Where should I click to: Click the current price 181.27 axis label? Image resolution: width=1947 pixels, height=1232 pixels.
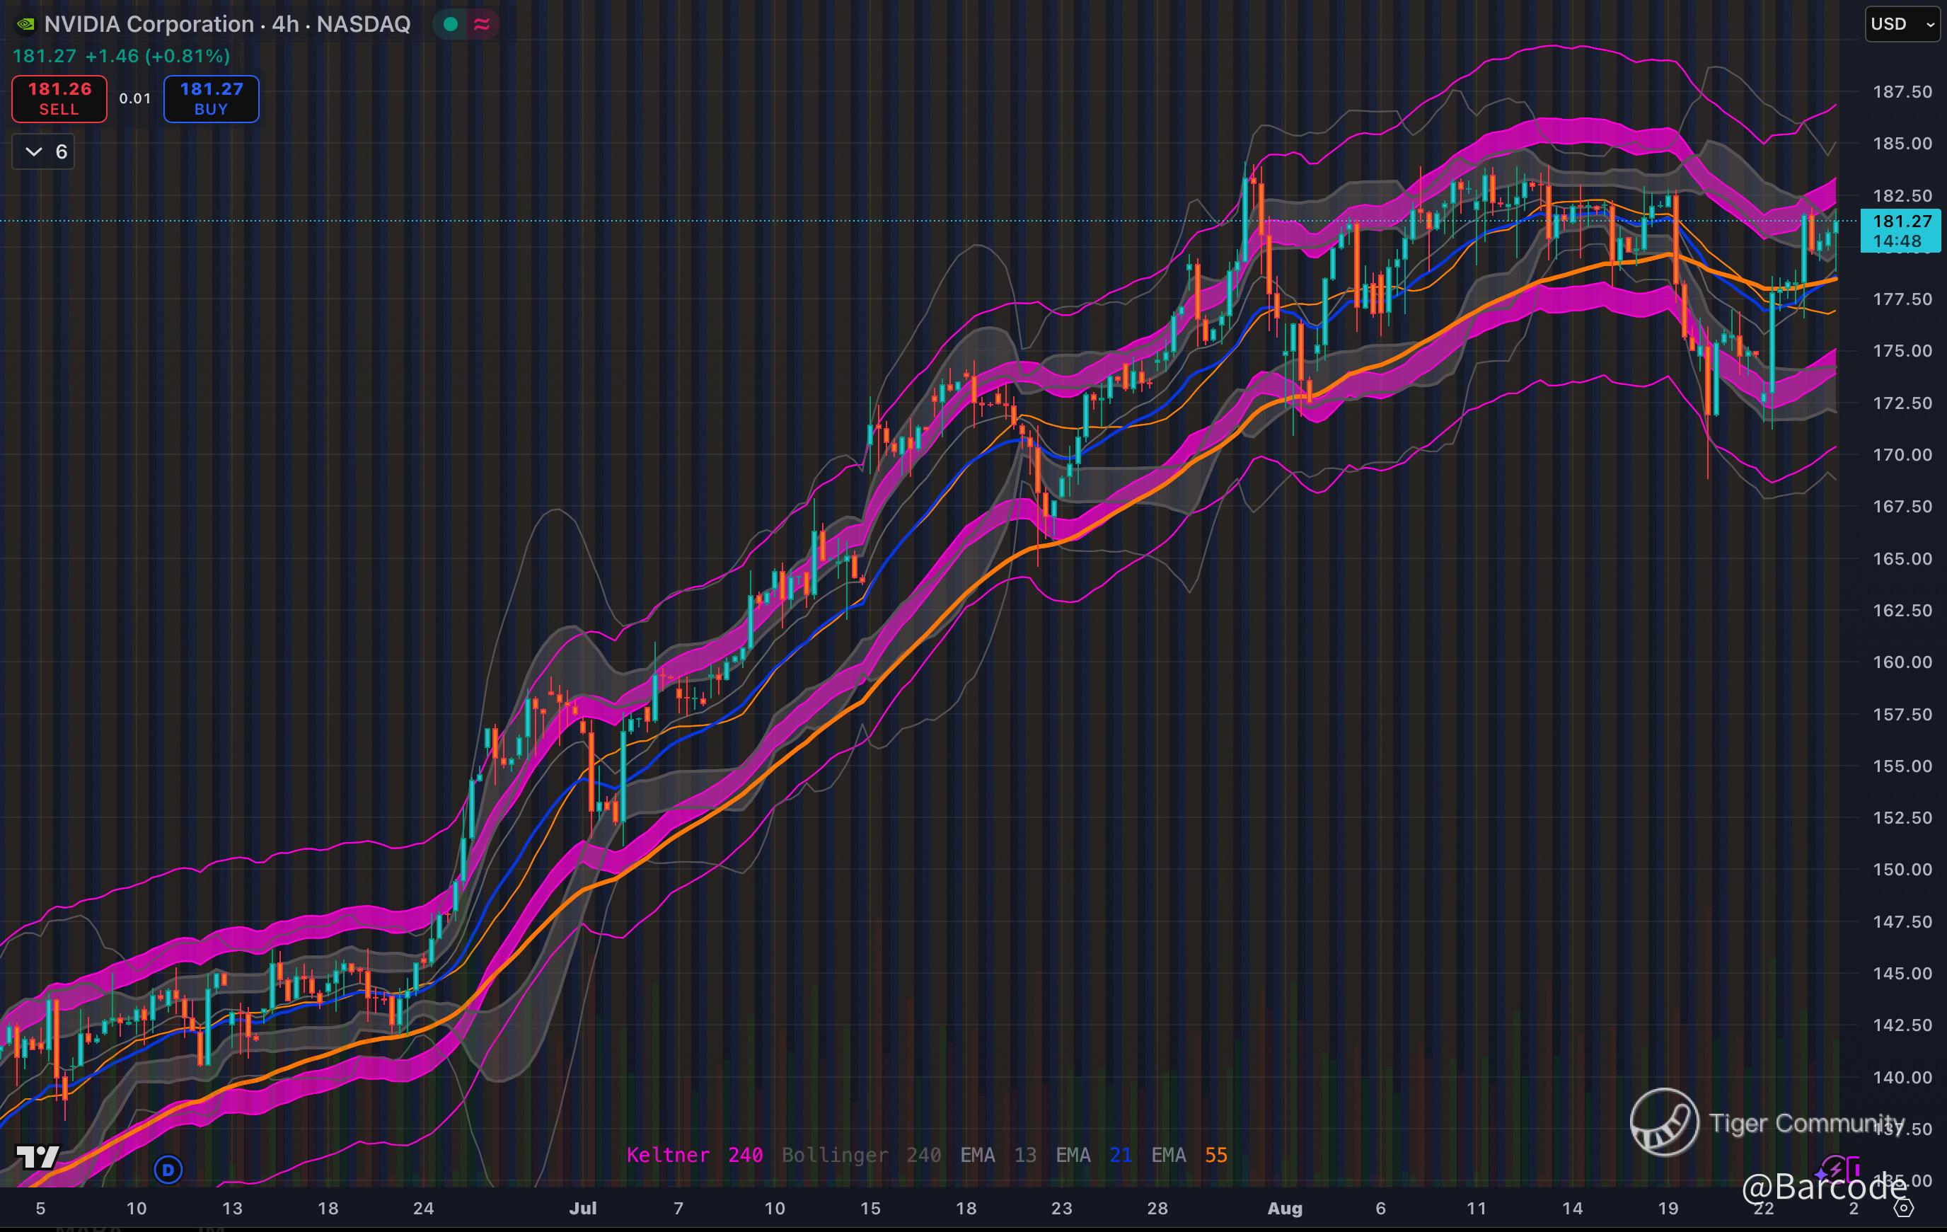[x=1901, y=221]
